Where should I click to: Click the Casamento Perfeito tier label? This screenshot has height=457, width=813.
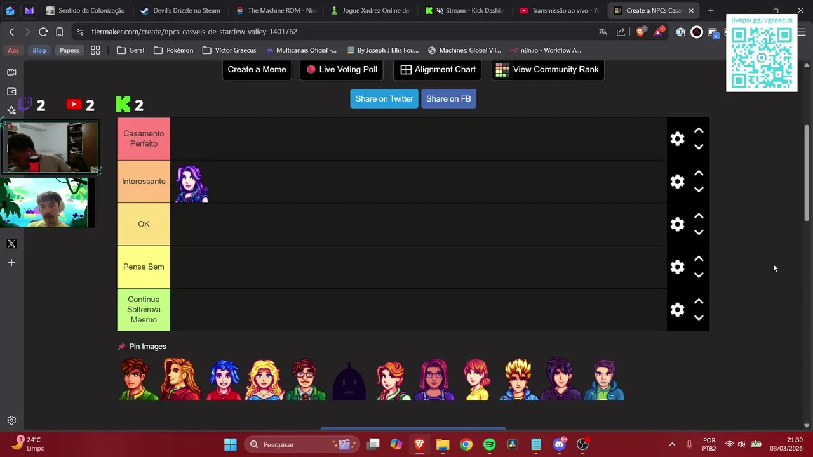[144, 138]
